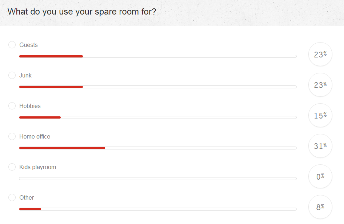Screen dimensions: 344x224
Task: Click the Hobbies progress bar
Action: [x=158, y=117]
